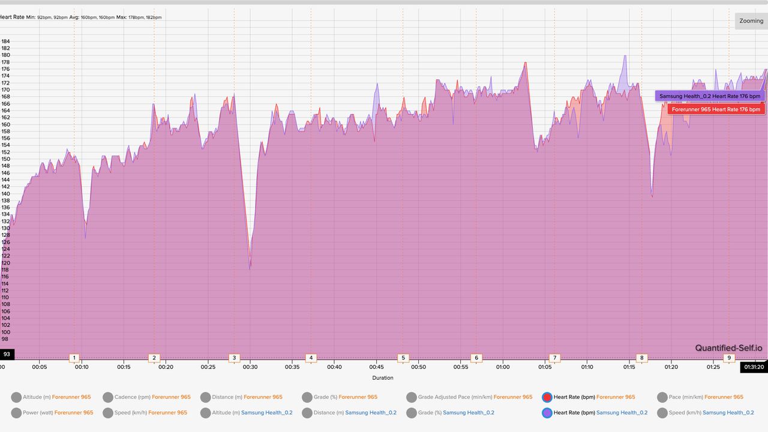Hide Heart Rate Forerunner 965 series
Viewport: 768px width, 432px height.
coord(588,397)
